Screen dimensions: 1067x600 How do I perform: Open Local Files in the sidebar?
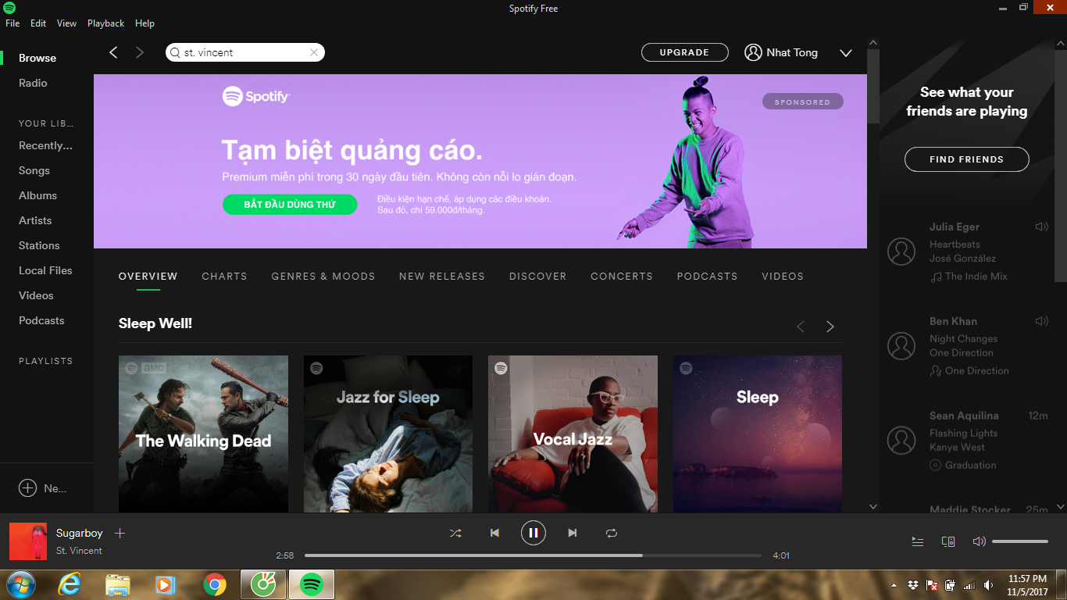45,270
